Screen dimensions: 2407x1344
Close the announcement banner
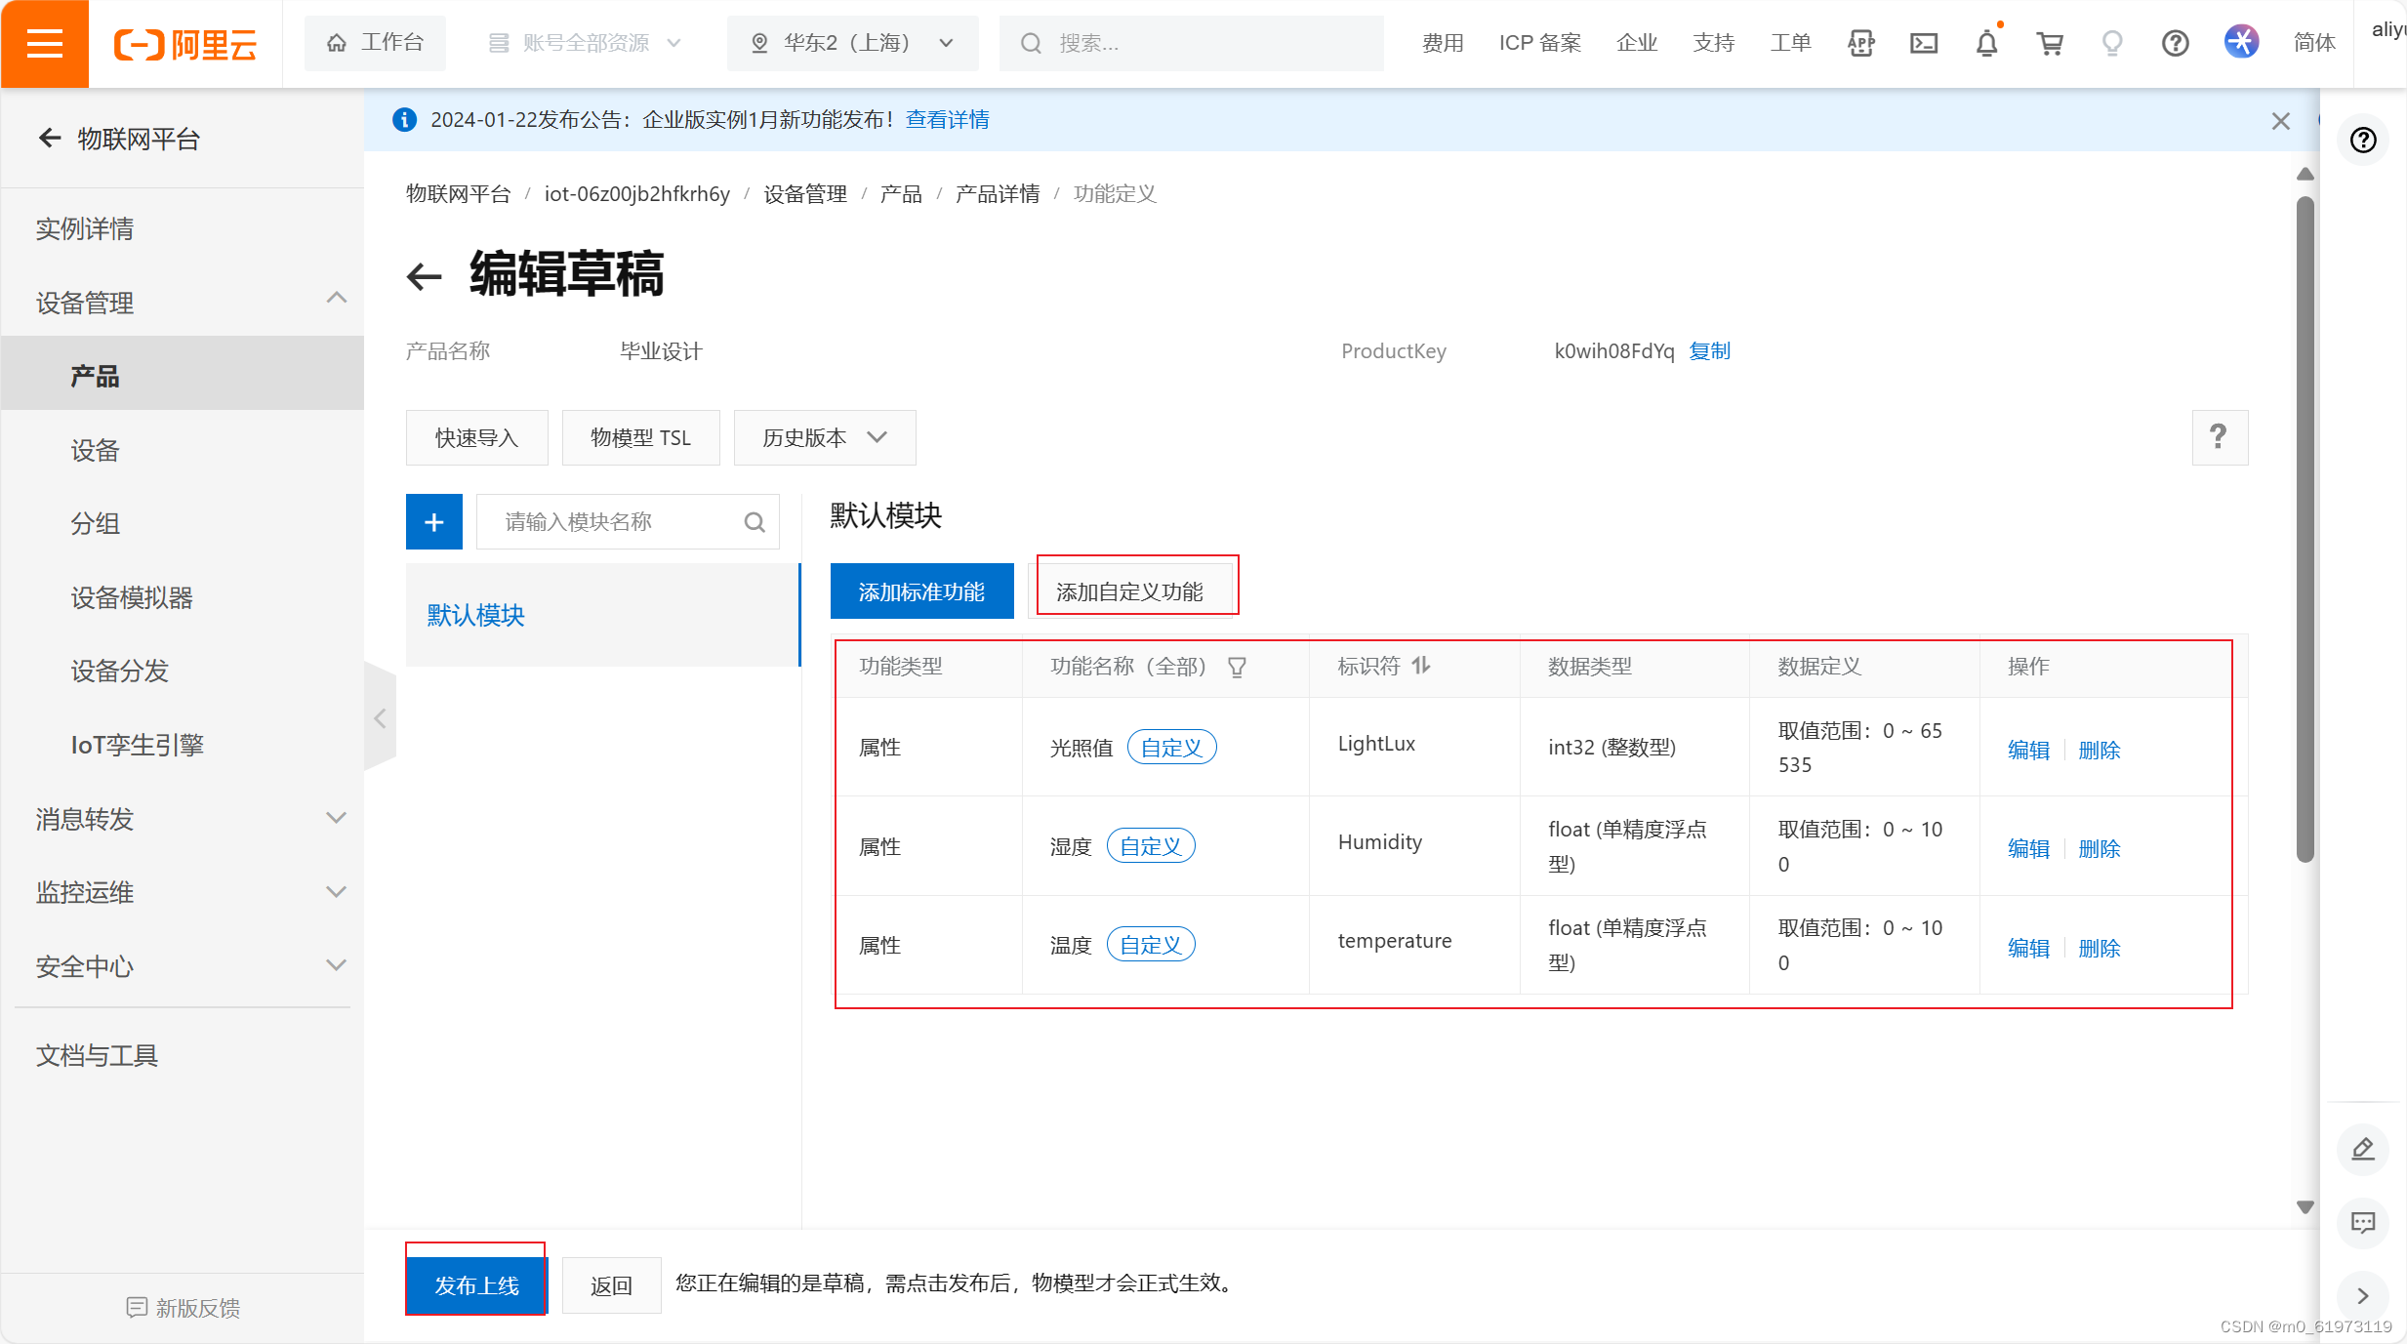[x=2280, y=121]
